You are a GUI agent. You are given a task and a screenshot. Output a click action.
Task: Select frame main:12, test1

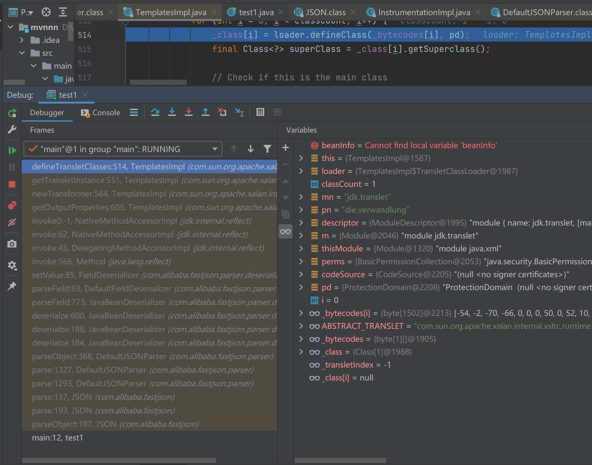click(x=149, y=438)
